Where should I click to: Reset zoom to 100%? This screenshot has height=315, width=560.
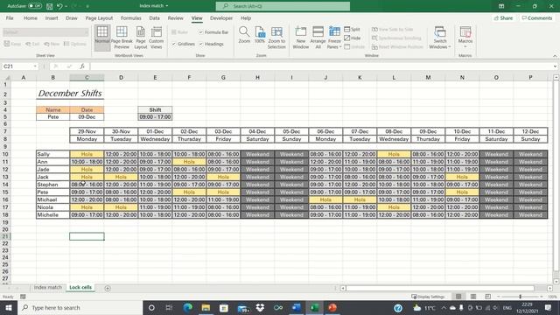[x=260, y=35]
